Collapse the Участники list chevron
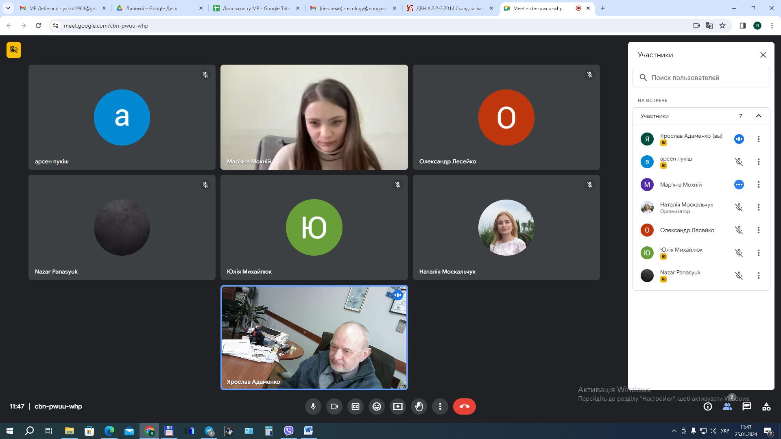The height and width of the screenshot is (439, 781). coord(758,116)
